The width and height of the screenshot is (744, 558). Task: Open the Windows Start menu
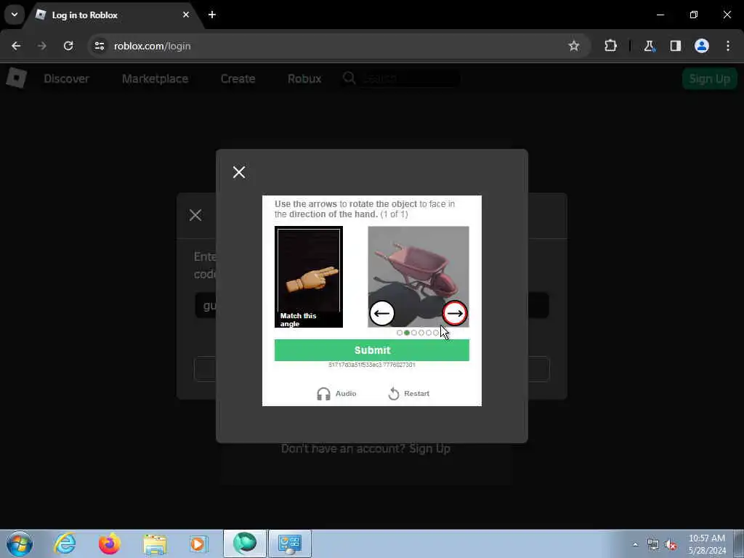pyautogui.click(x=20, y=543)
